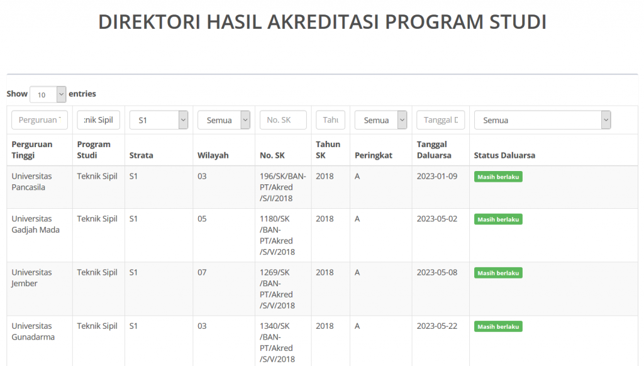Click SK number 196/SK/BAN-PT/Akred/S/I/2018
Screen dimensions: 644x366
[x=282, y=187]
